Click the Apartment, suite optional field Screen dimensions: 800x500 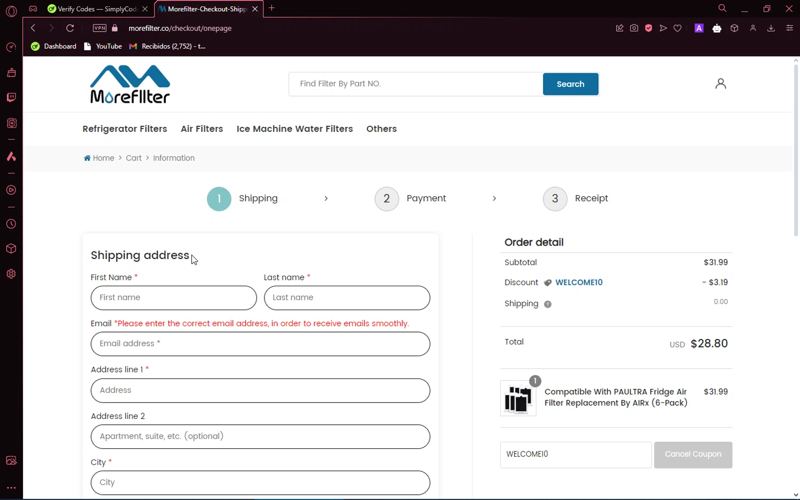coord(260,437)
